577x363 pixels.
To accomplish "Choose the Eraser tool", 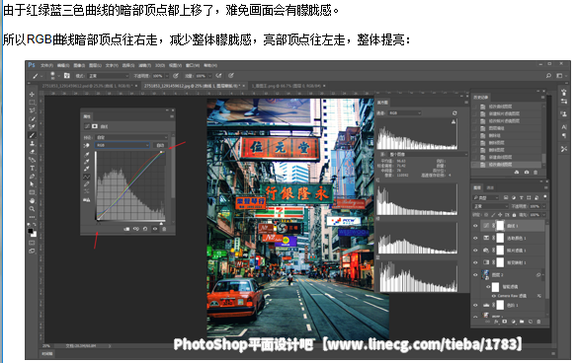I will point(32,152).
